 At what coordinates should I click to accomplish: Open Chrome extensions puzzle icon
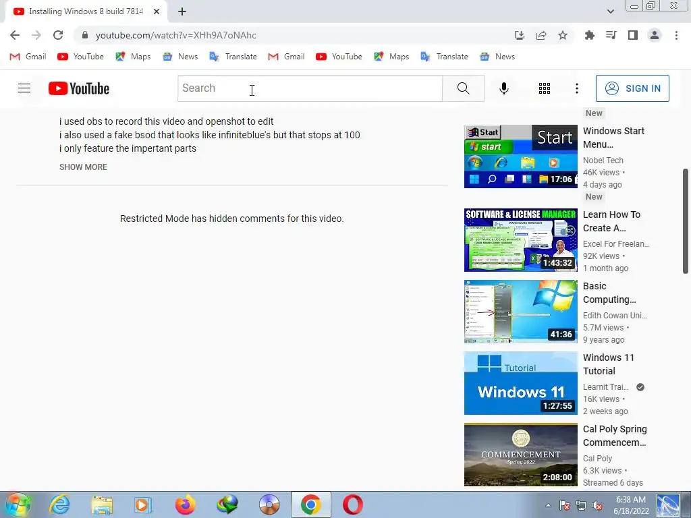click(x=589, y=35)
